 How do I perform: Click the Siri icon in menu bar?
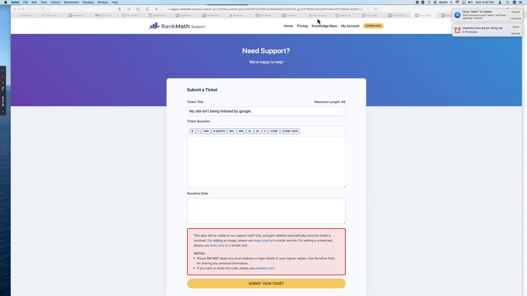[x=515, y=2]
